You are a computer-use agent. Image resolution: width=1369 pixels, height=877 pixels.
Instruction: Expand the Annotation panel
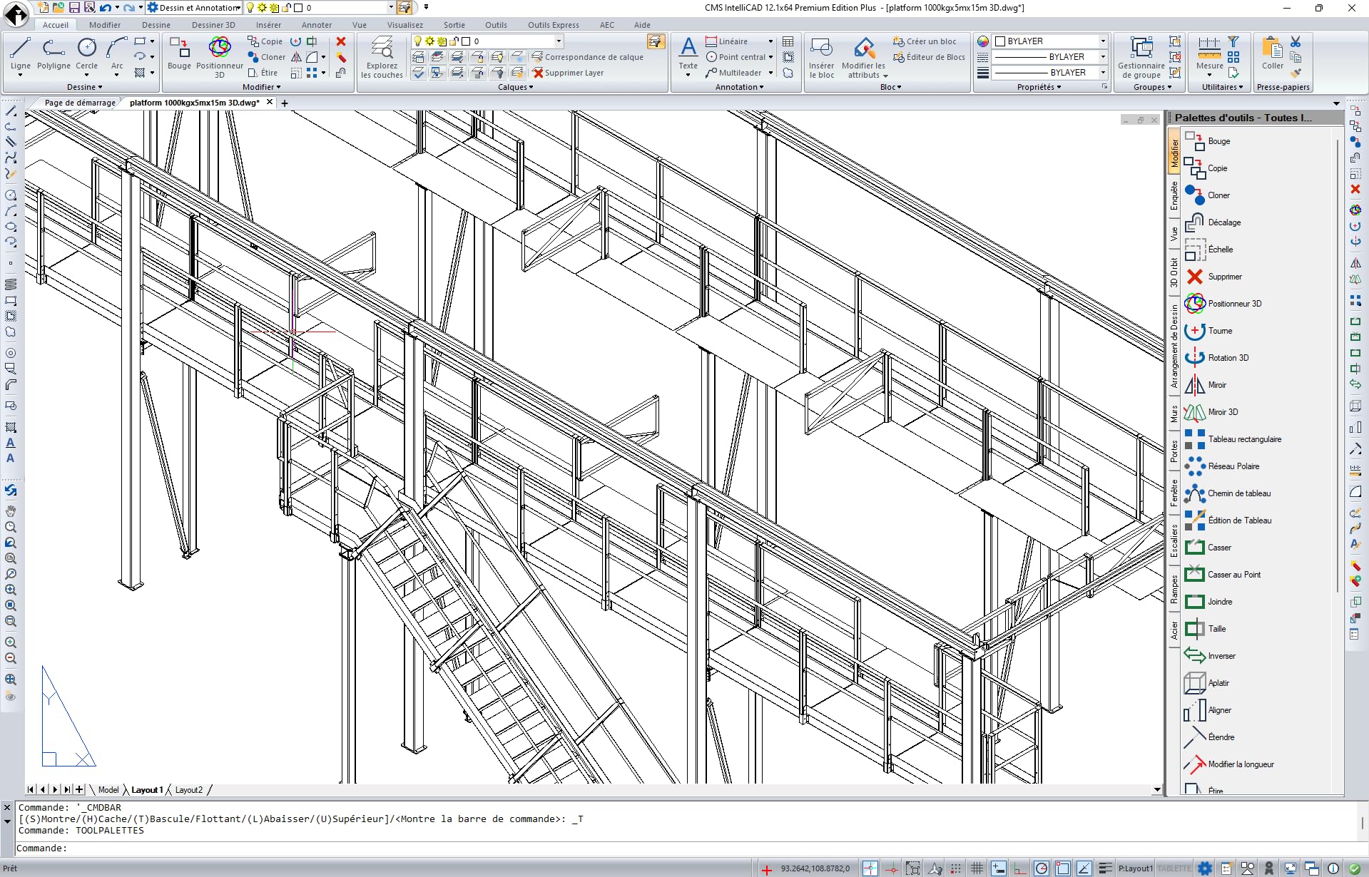[740, 87]
